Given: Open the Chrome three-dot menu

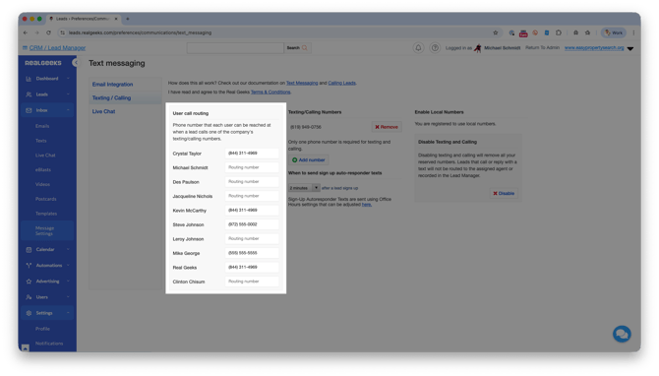Looking at the screenshot, I should click(633, 32).
